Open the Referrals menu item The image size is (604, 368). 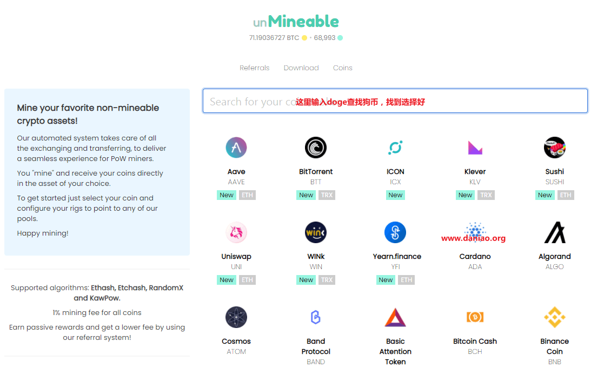pyautogui.click(x=255, y=68)
